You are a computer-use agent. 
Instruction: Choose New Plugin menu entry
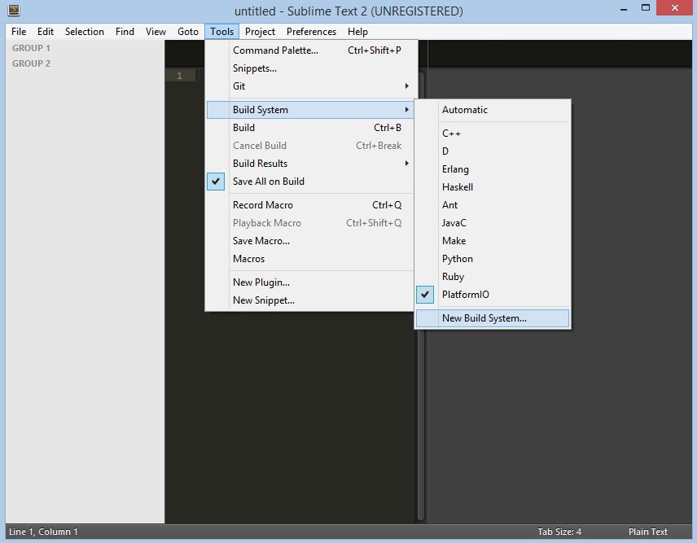coord(310,282)
